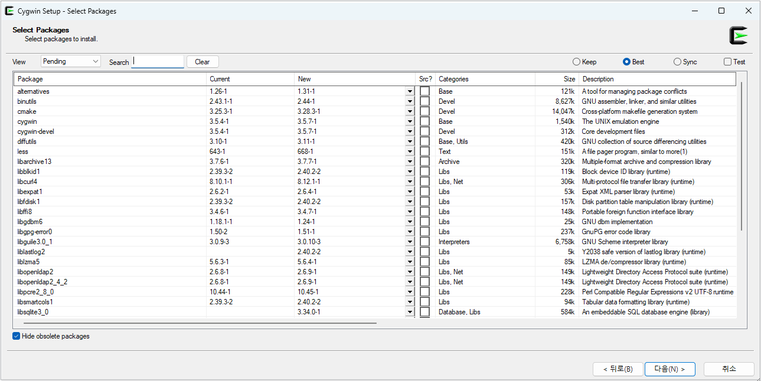Open version dropdown for libguile3.0_1 row
The image size is (761, 381).
tap(410, 242)
